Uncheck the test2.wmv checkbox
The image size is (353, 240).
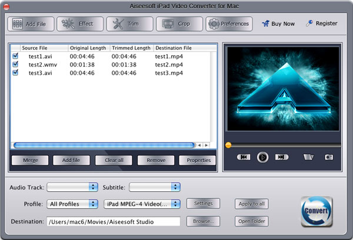click(x=15, y=64)
